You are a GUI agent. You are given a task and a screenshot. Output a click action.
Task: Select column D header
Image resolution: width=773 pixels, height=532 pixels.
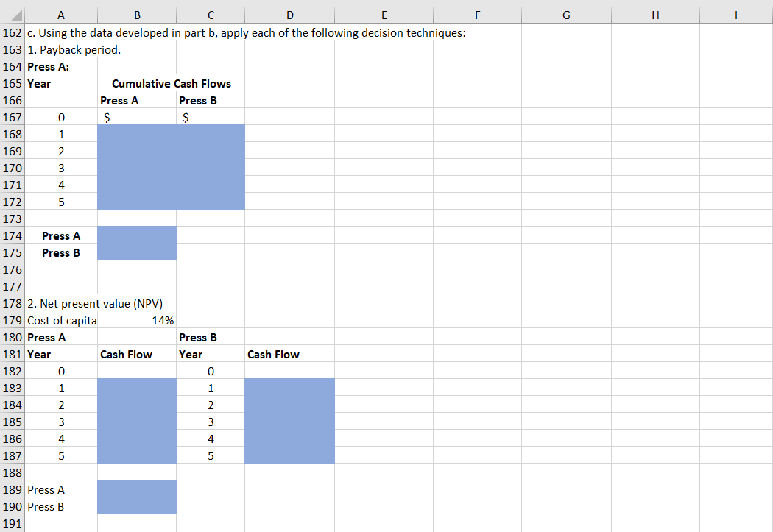(290, 15)
